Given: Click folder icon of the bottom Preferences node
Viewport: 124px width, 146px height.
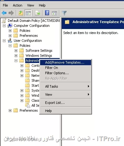Looking at the screenshot, I should (x=16, y=110).
